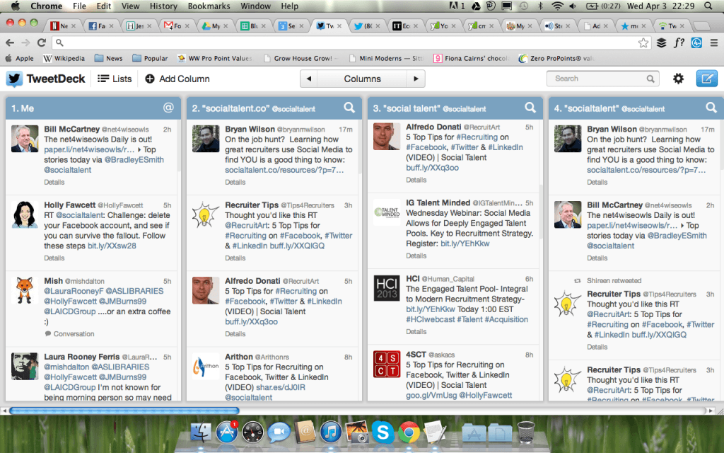Click the Bluetooth menu bar icon
Screen dimensions: 724x453
540,6
